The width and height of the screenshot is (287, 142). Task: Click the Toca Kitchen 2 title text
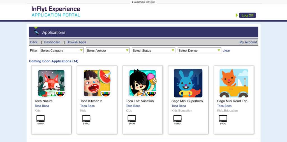(91, 101)
